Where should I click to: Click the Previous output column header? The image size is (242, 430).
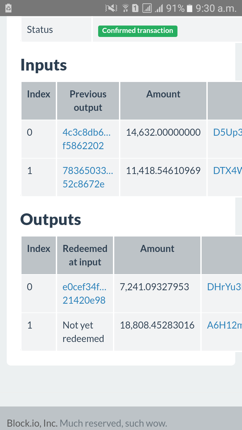click(x=88, y=101)
